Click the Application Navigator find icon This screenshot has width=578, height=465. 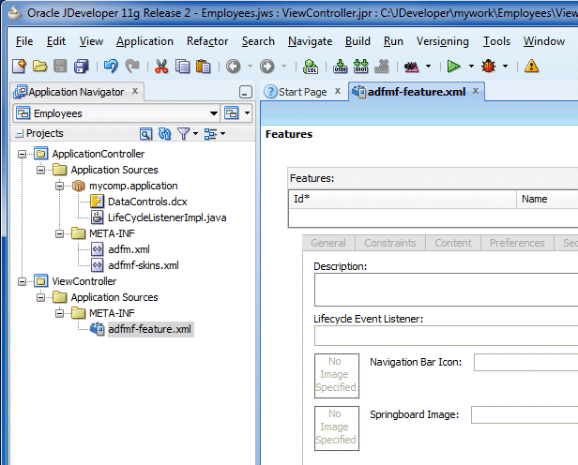pos(146,134)
